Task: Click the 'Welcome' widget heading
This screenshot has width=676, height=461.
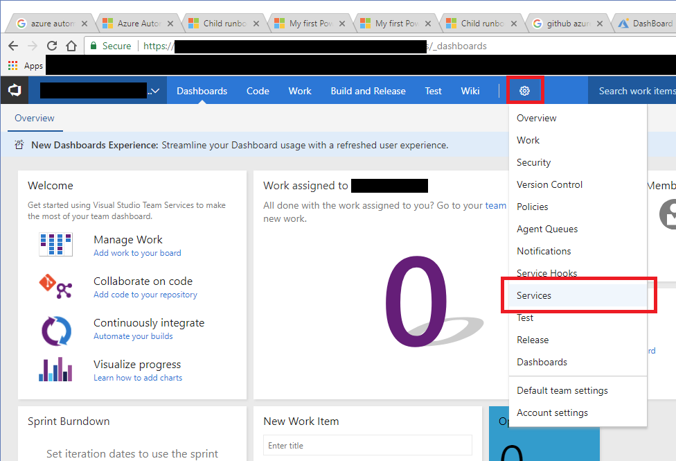Action: pos(51,186)
